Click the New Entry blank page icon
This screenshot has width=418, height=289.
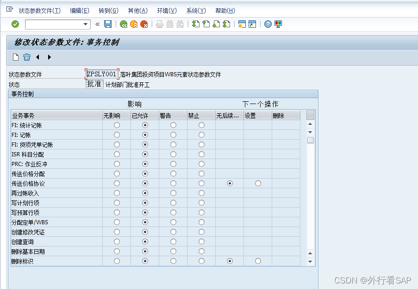(x=16, y=57)
